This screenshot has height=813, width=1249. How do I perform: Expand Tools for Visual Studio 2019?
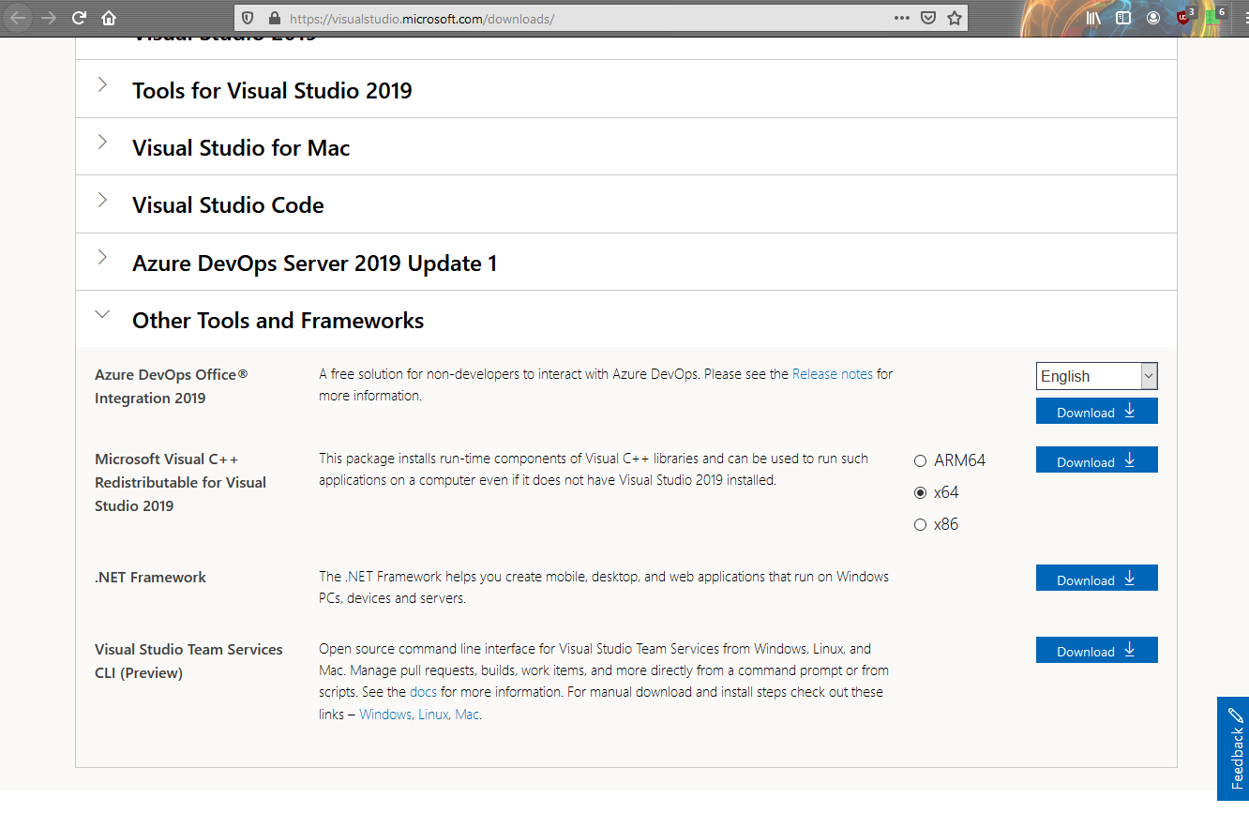coord(626,90)
